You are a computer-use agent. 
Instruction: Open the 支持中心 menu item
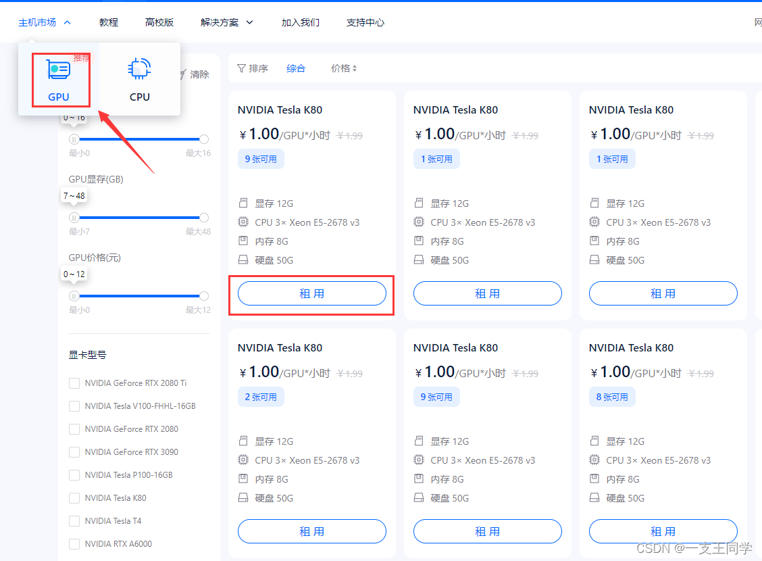coord(365,22)
